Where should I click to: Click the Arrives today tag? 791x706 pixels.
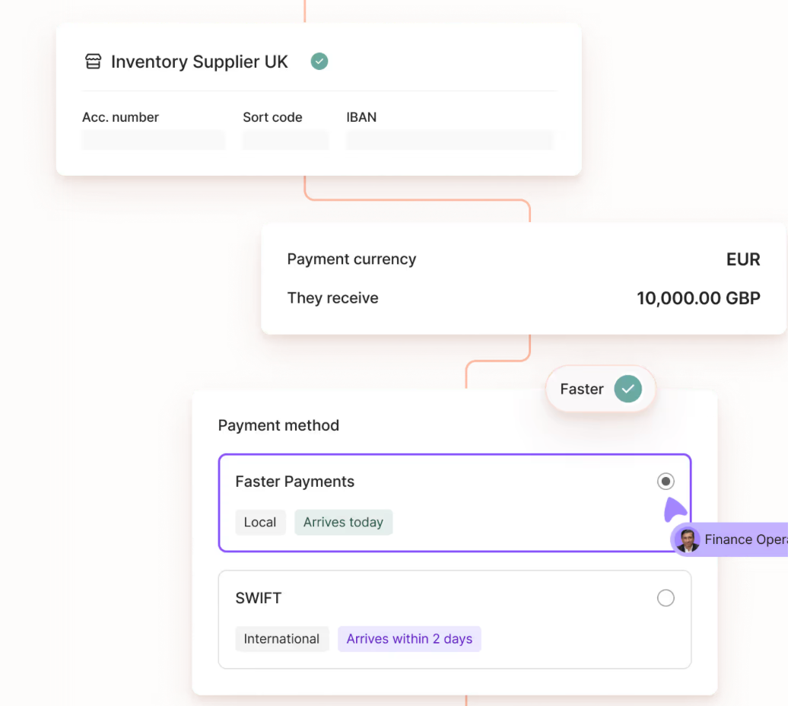(343, 523)
